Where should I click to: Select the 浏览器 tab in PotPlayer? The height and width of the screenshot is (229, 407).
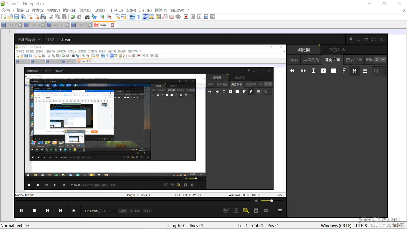coord(304,50)
